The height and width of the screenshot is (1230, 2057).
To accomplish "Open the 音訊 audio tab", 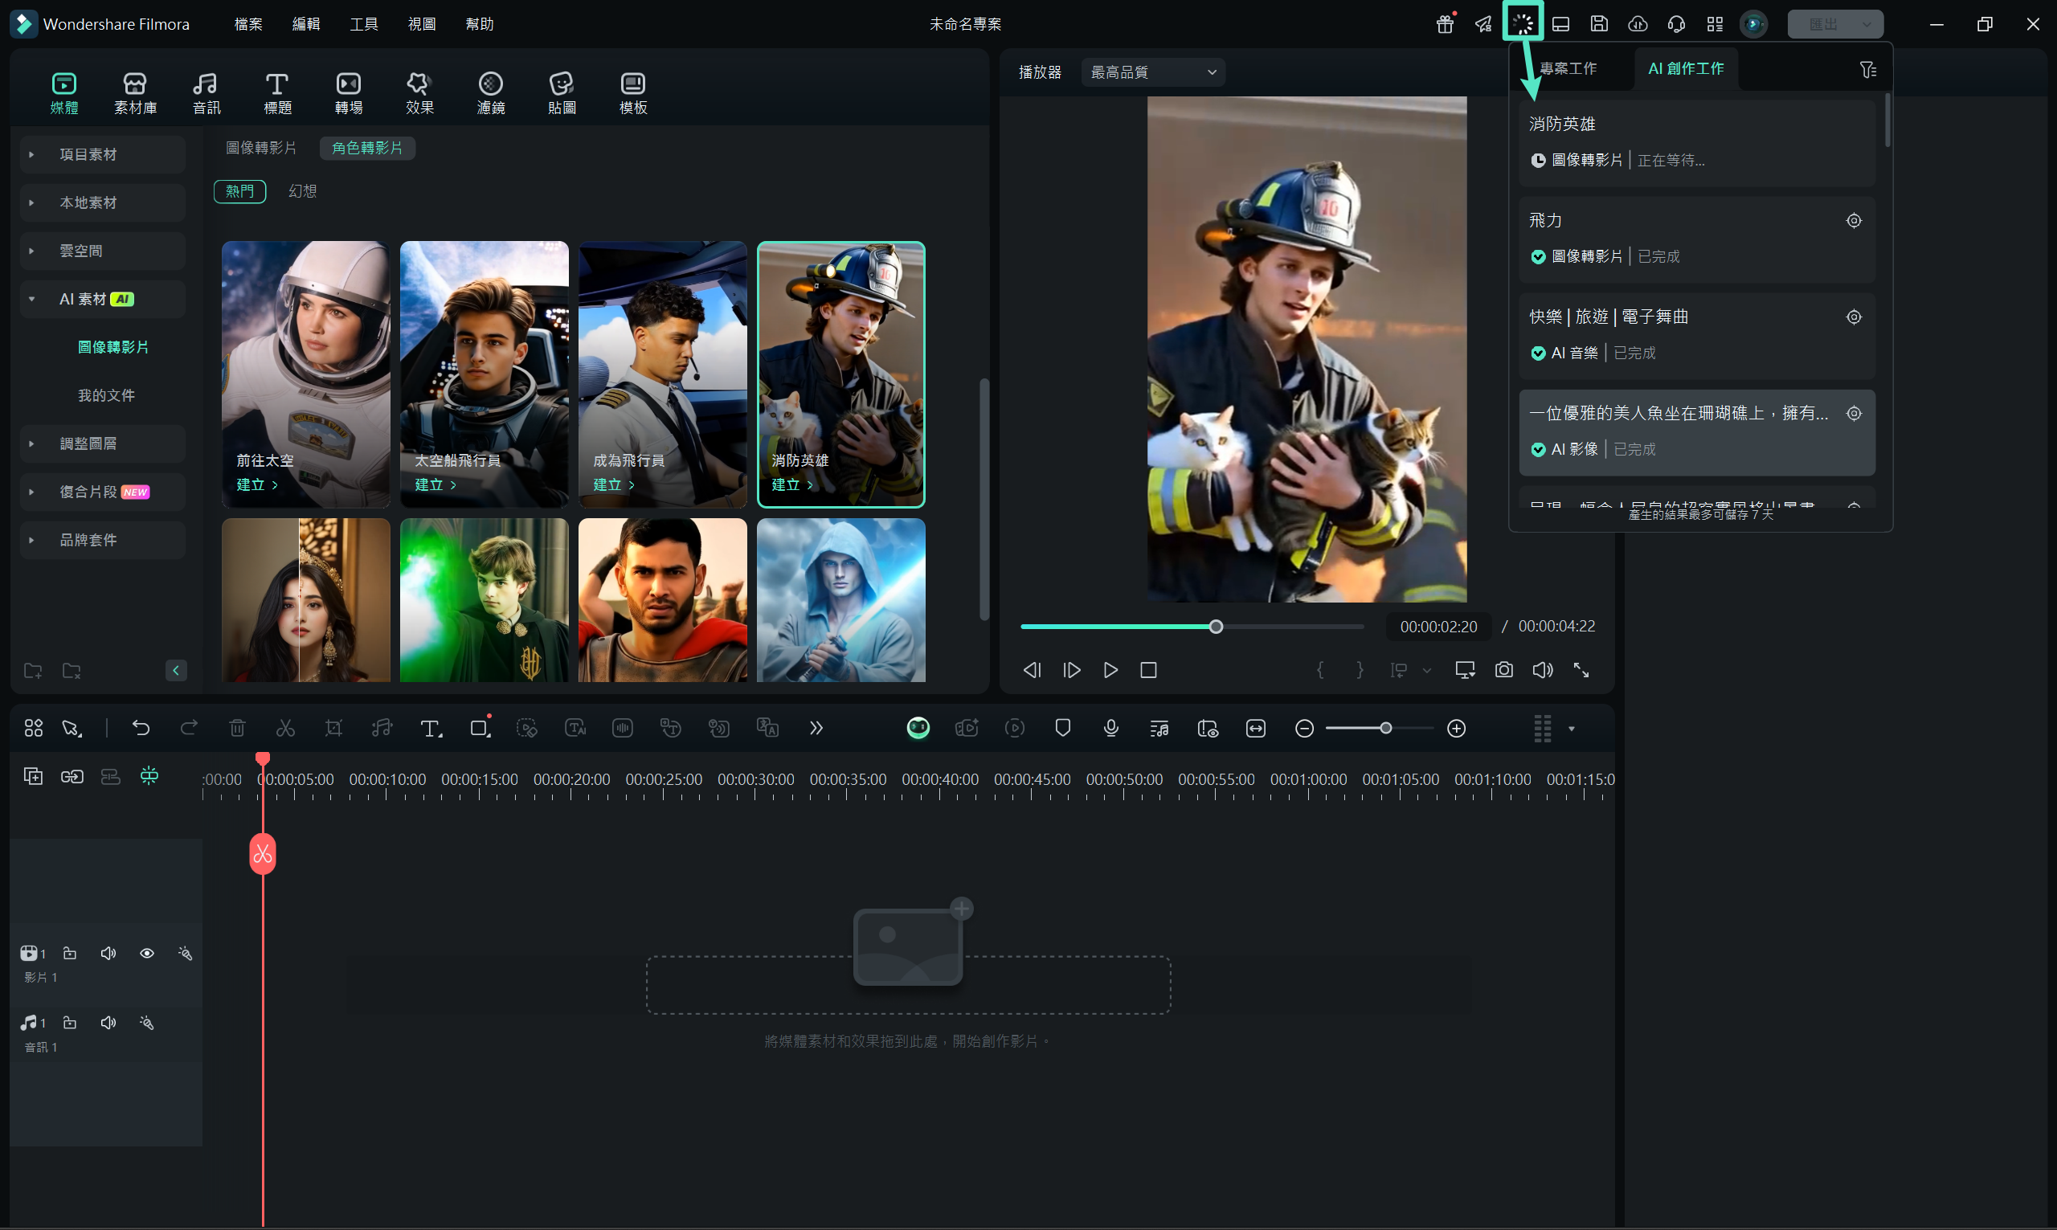I will pyautogui.click(x=206, y=93).
